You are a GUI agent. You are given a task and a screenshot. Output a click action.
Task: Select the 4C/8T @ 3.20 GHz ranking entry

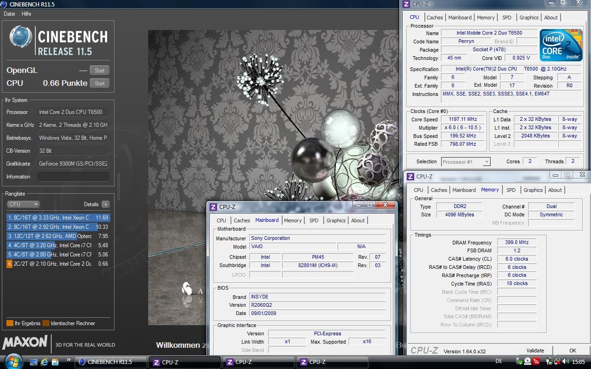(58, 245)
